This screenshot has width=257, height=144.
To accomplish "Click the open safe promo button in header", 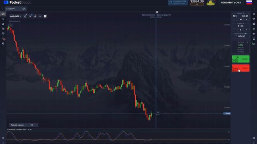I will (178, 2).
